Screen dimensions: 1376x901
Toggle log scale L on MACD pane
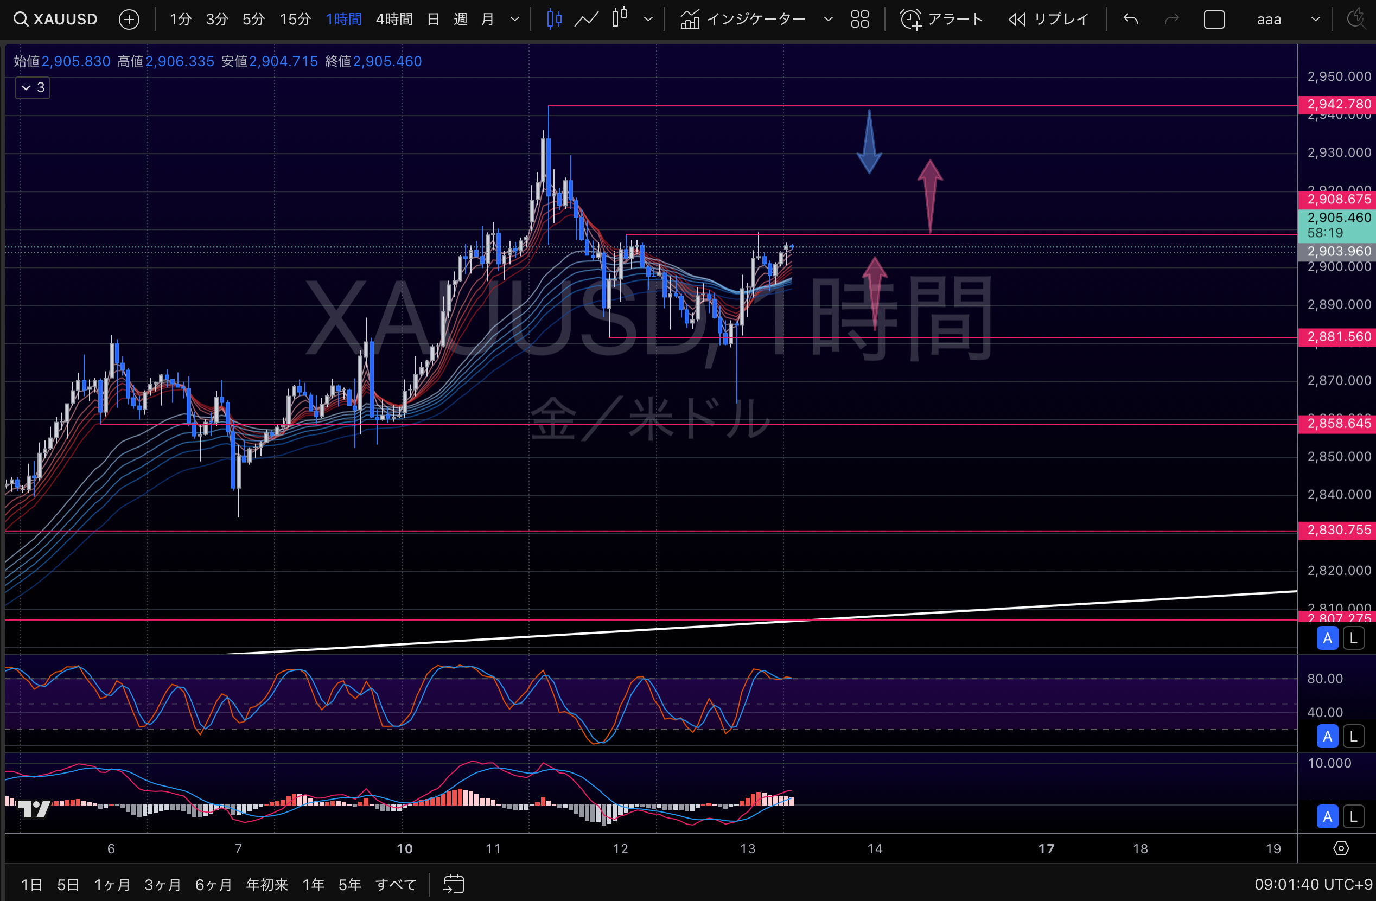1353,816
